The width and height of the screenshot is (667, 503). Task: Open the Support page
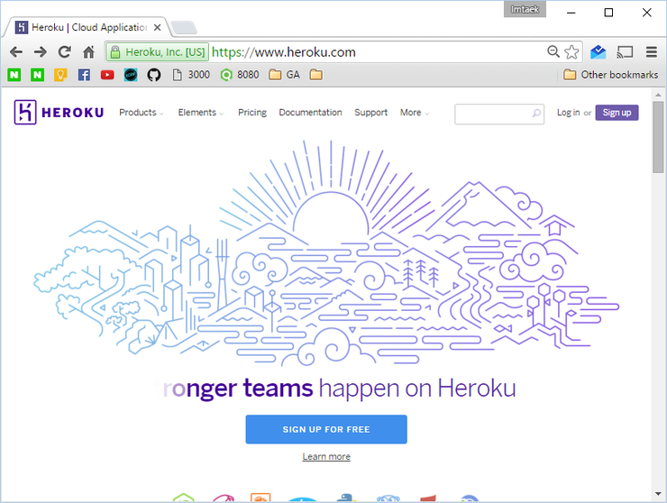point(371,113)
